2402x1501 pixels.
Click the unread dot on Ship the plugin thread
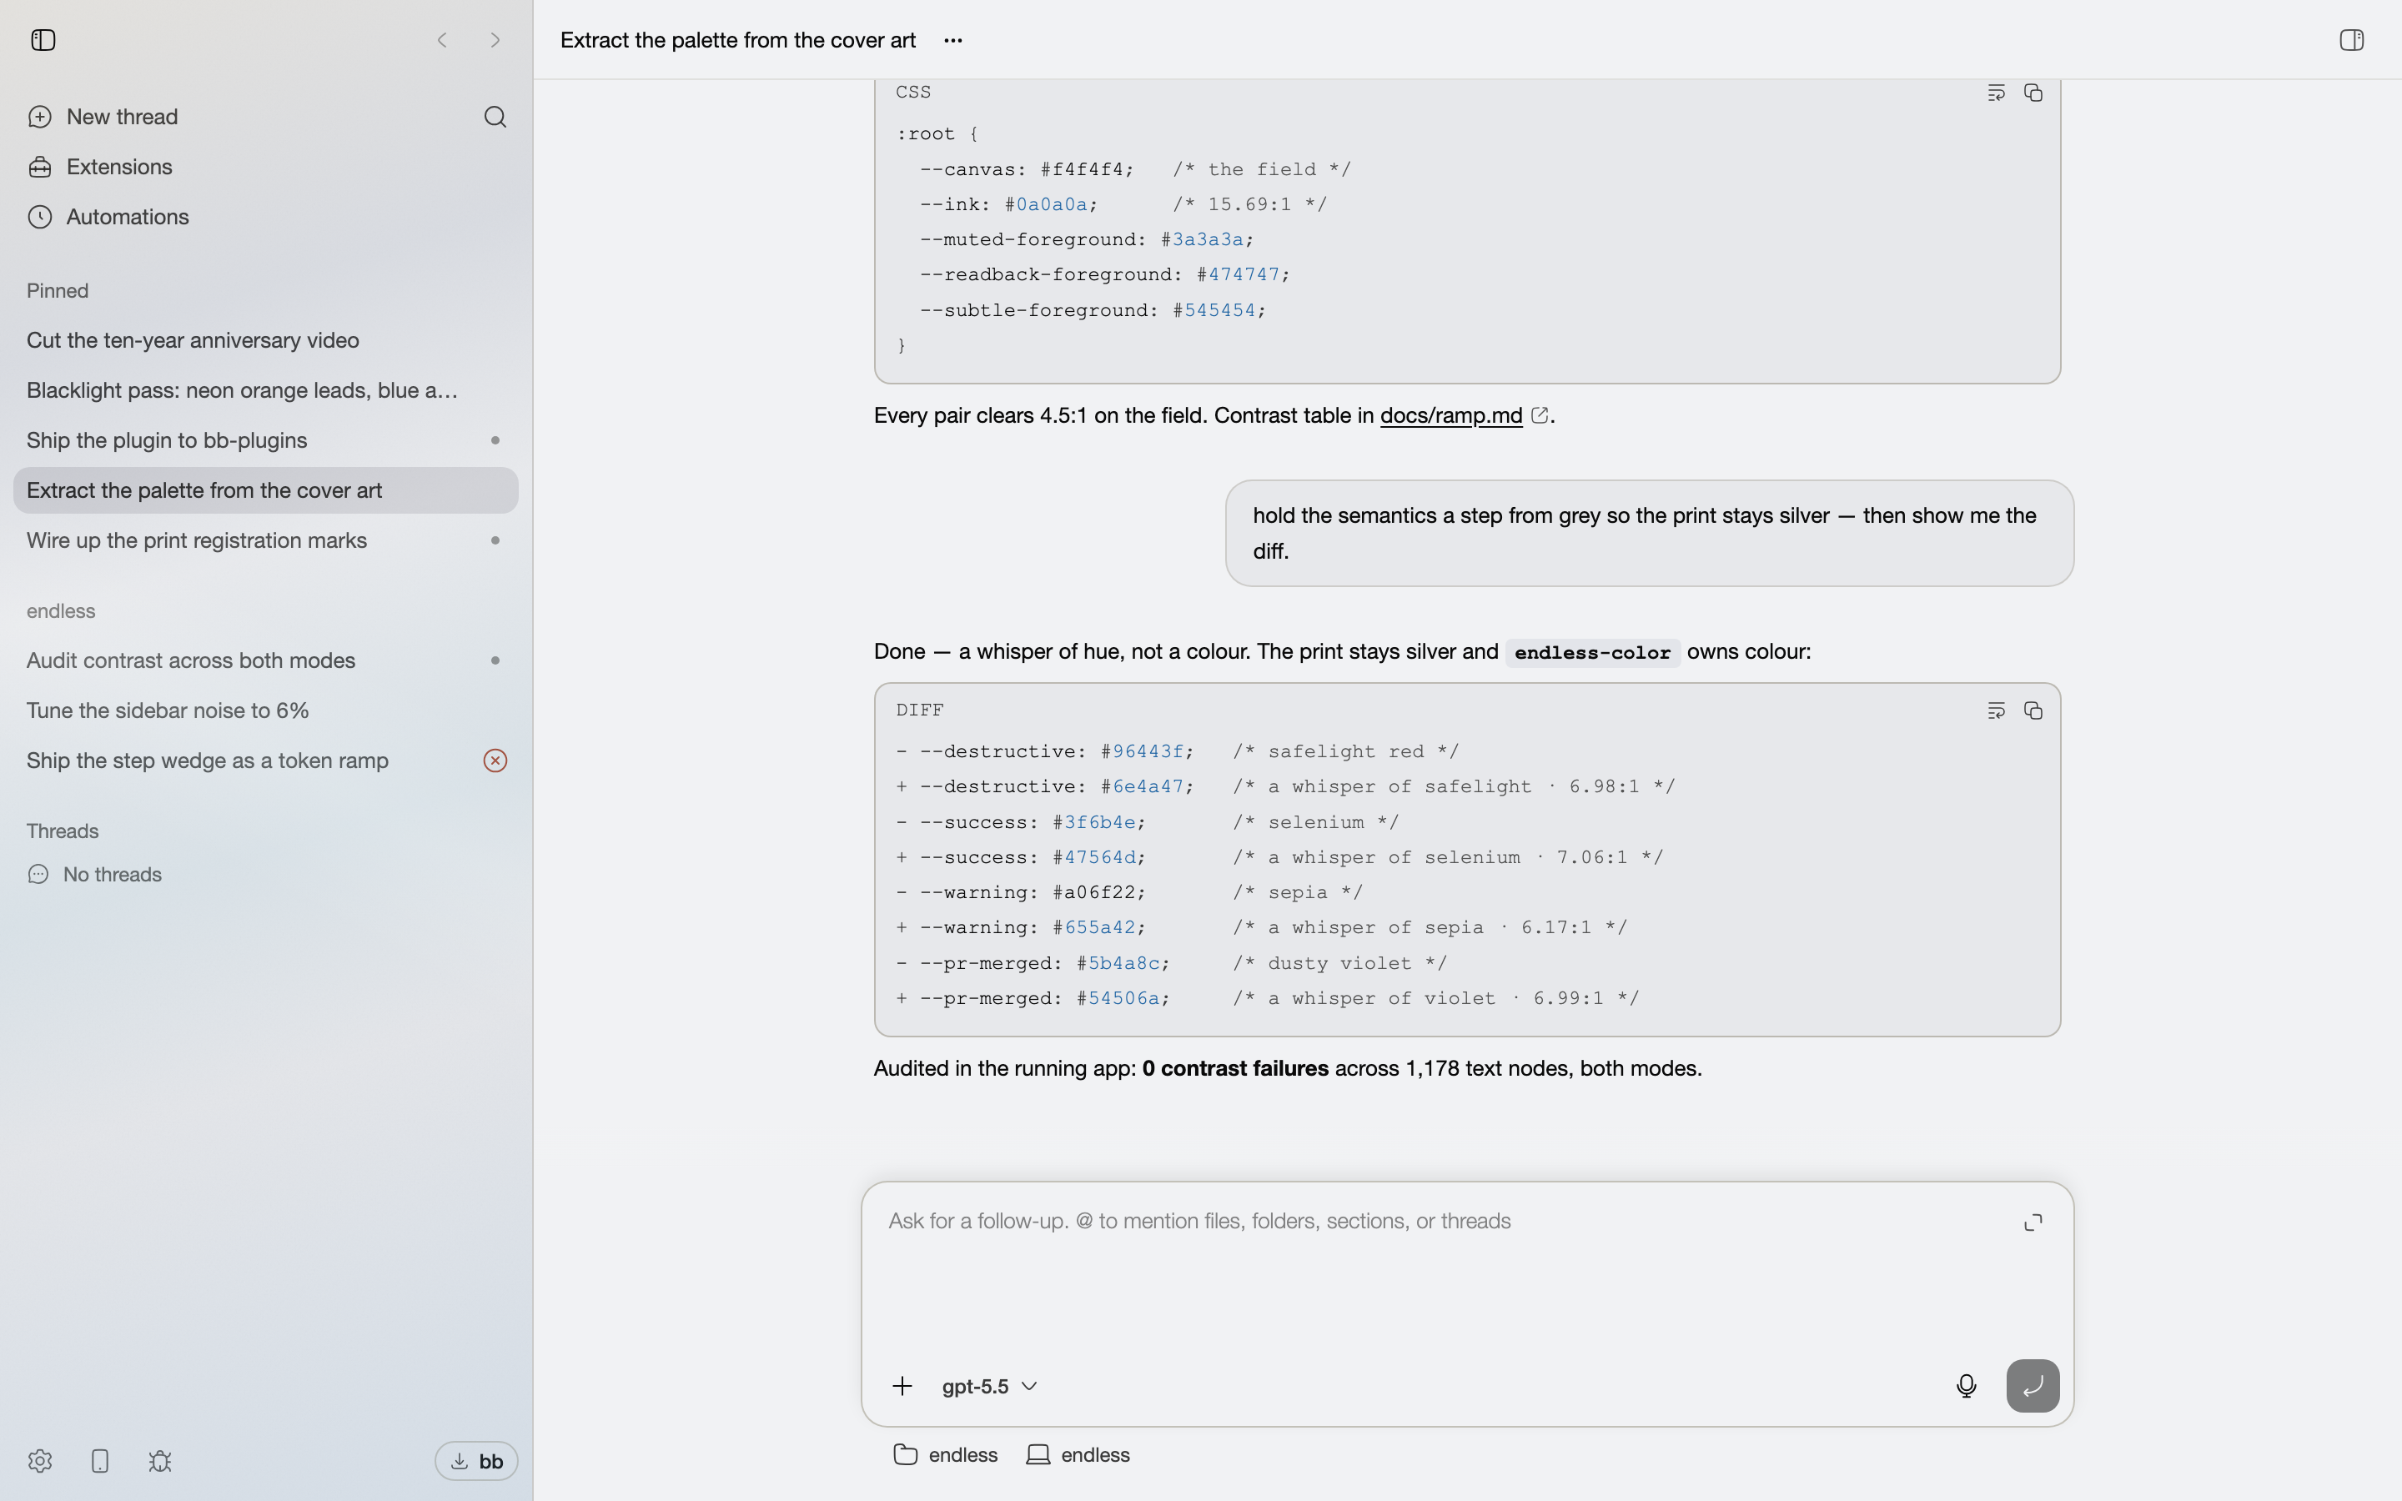tap(495, 439)
